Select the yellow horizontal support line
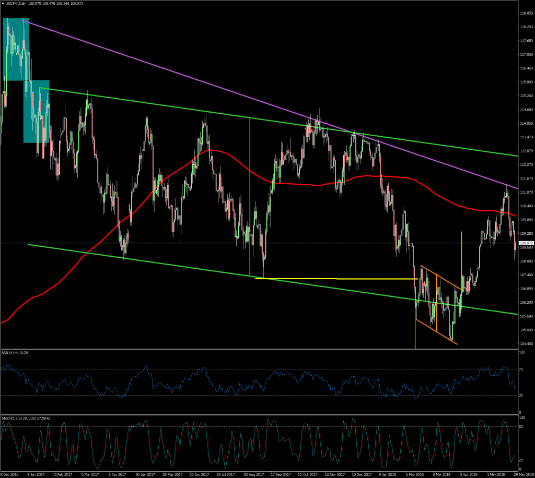Screen dimensions: 535x478 pos(334,279)
